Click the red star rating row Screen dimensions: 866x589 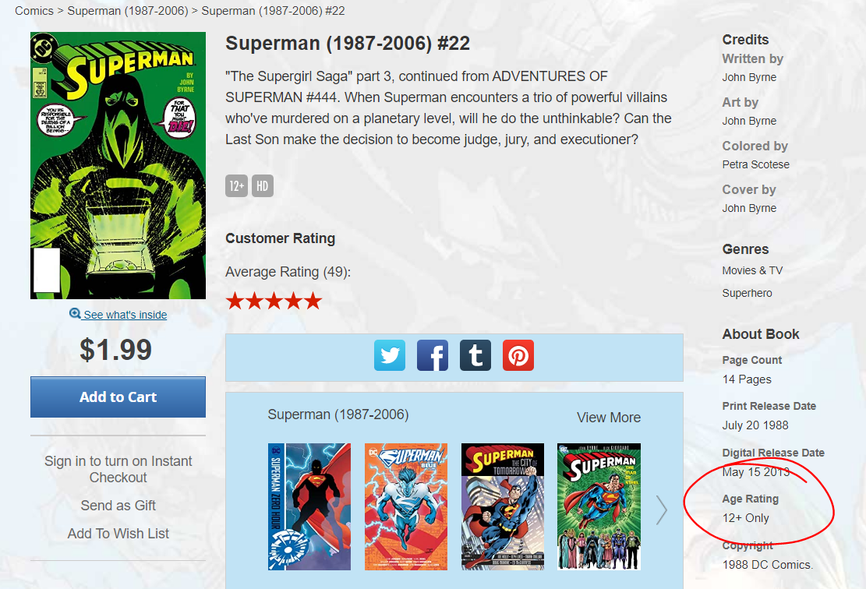pyautogui.click(x=274, y=301)
